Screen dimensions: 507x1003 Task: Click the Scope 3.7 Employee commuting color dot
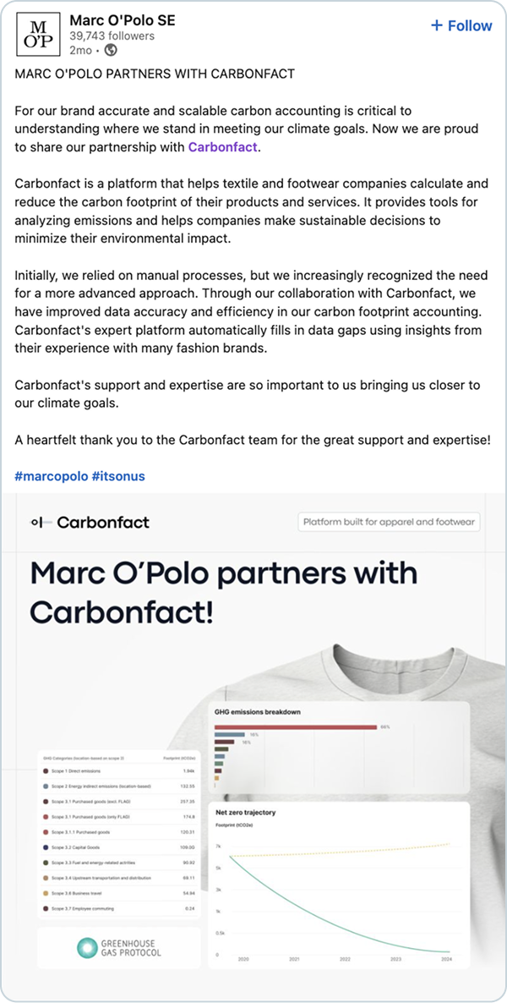coord(46,907)
